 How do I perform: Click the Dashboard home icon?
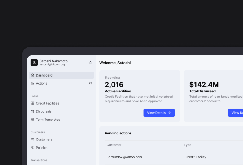click(32, 75)
